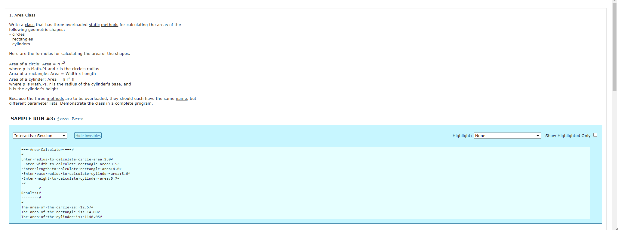Screen dimensions: 618x230
Task: Click the SAMPLE RUN #3 heading
Action: click(x=33, y=118)
